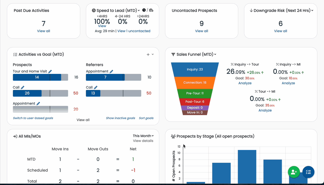The width and height of the screenshot is (324, 185).
Task: Click pencil icon beside Prospects Call goal
Action: 23,87
